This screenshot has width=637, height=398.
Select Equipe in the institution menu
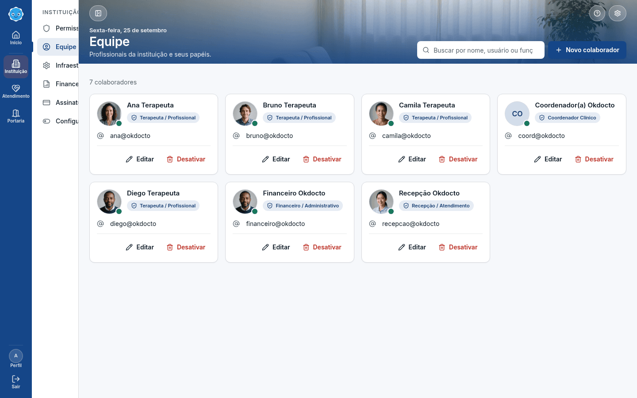[x=58, y=47]
